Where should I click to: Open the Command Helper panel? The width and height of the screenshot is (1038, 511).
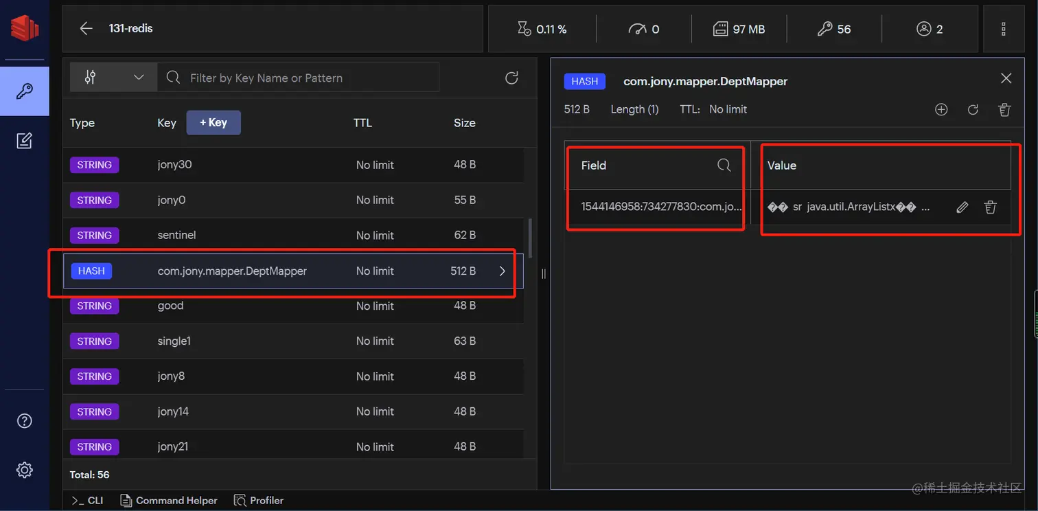tap(169, 501)
